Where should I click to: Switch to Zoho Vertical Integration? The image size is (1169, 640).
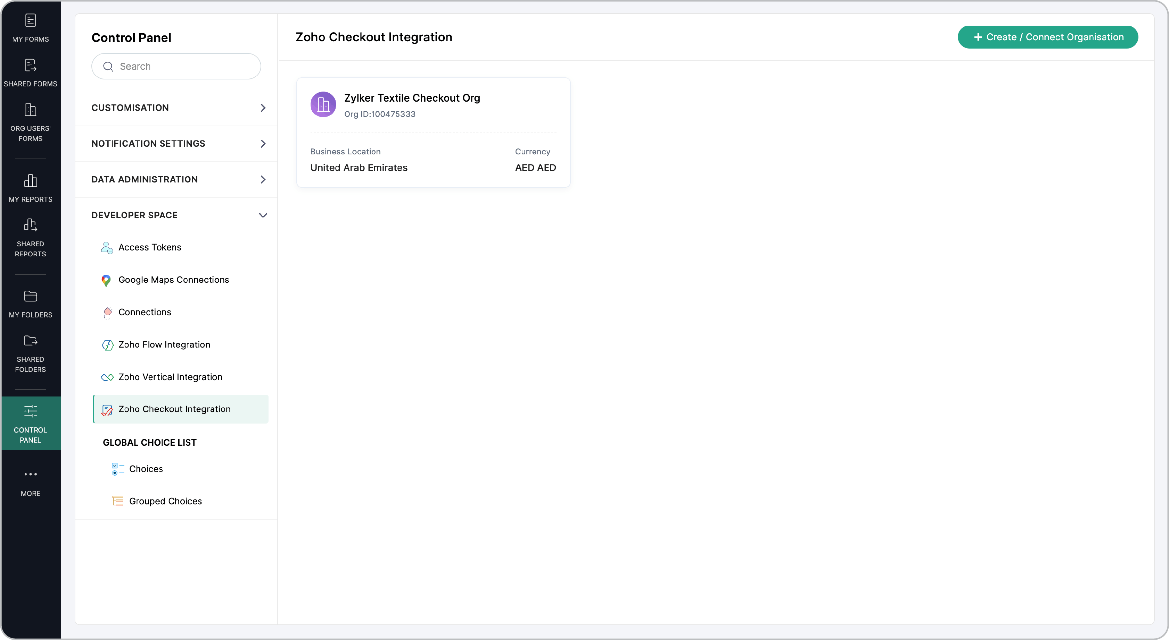click(170, 377)
